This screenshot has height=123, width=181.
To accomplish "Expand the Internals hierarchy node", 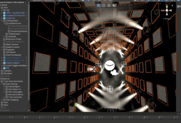I will pos(4,37).
